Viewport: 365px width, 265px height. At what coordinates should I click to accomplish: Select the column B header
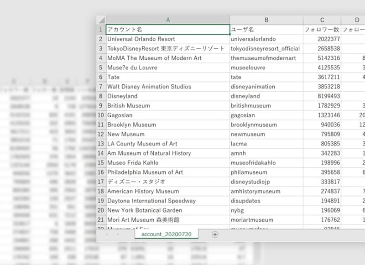pyautogui.click(x=267, y=20)
